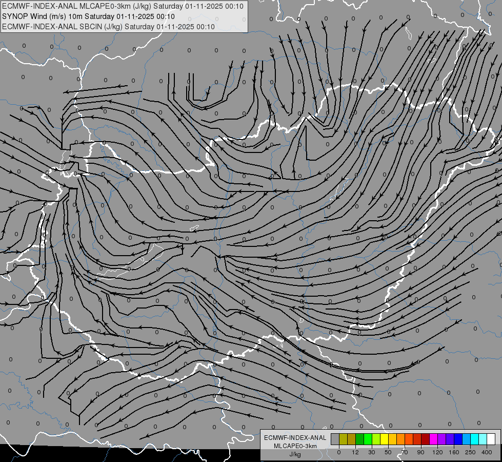Click the SBCIN title line
This screenshot has height=462, width=502.
pyautogui.click(x=108, y=27)
